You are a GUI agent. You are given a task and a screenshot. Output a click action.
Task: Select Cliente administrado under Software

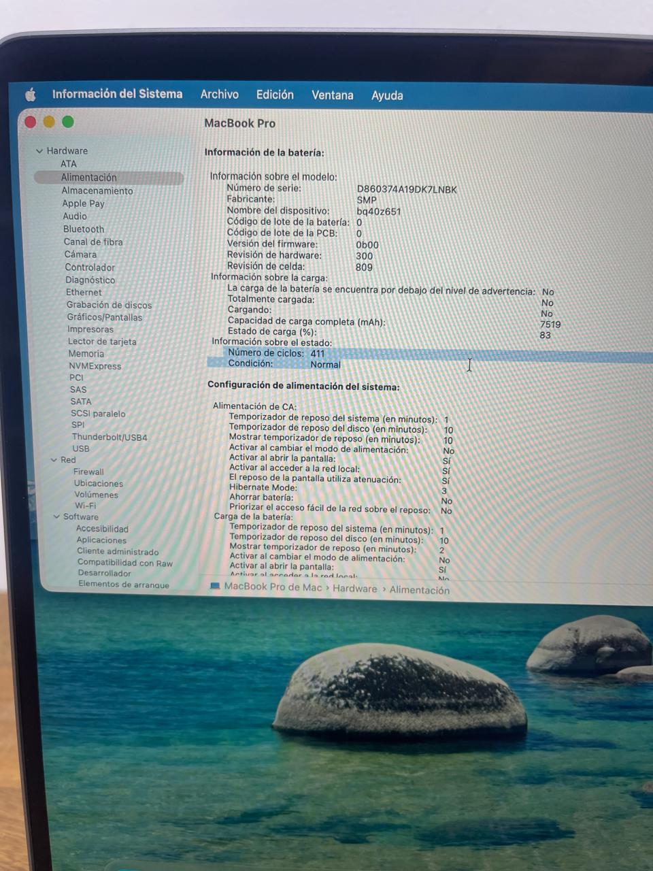(118, 551)
